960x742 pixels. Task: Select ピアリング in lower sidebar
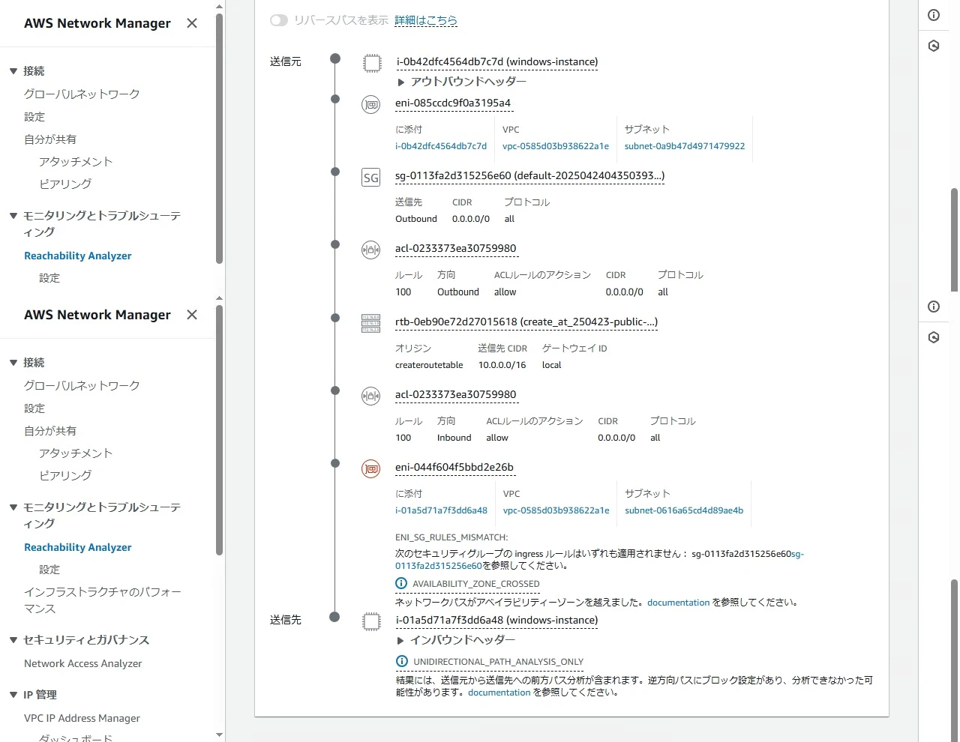[x=65, y=476]
